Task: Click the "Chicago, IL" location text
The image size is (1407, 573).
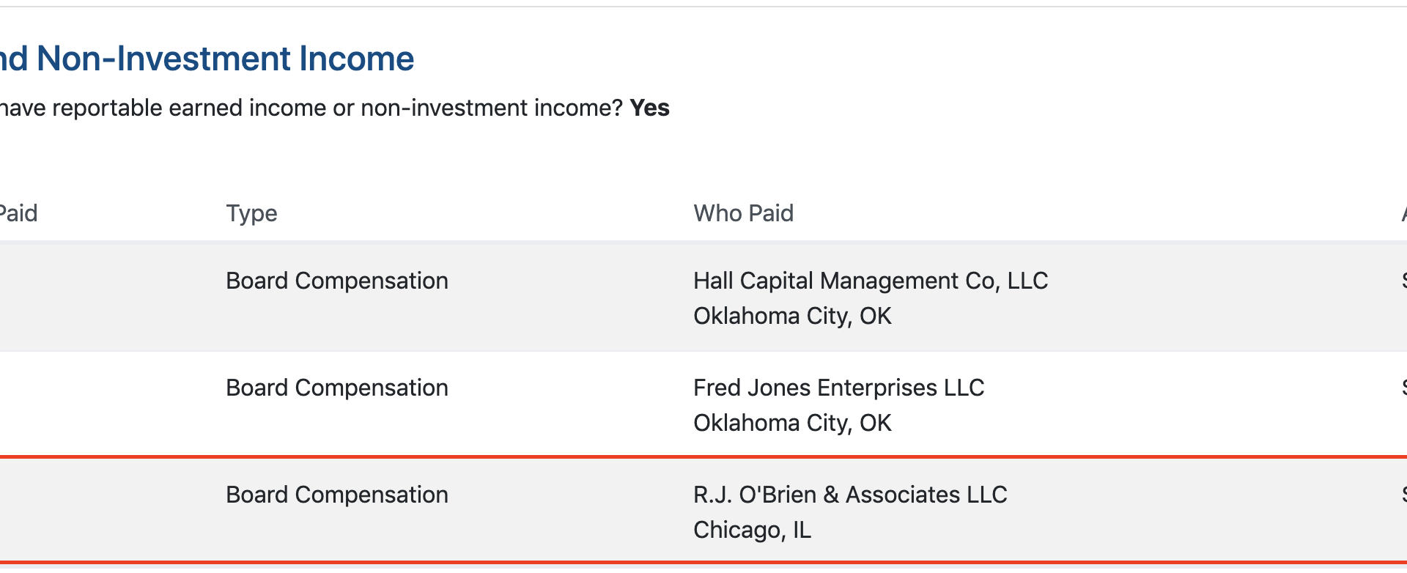Action: coord(752,530)
